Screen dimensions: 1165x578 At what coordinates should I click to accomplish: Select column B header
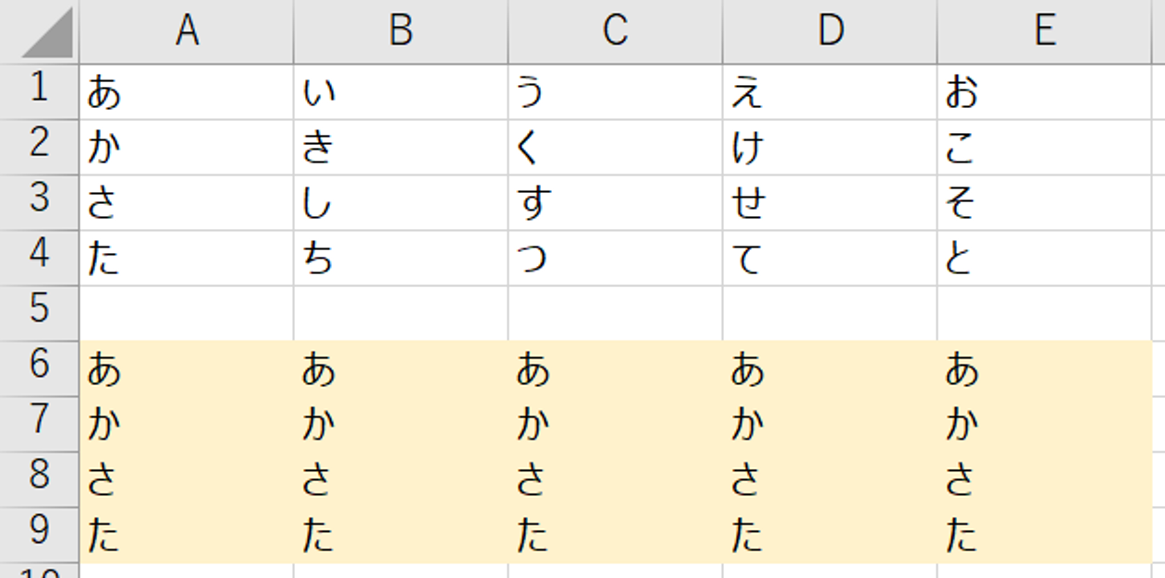click(x=400, y=31)
